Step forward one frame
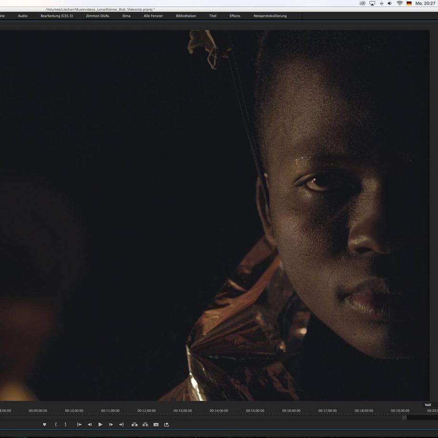 tap(111, 425)
